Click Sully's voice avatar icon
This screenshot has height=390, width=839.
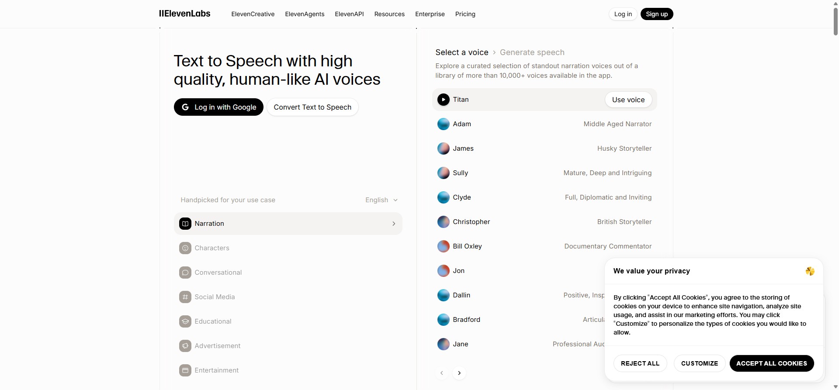click(443, 173)
